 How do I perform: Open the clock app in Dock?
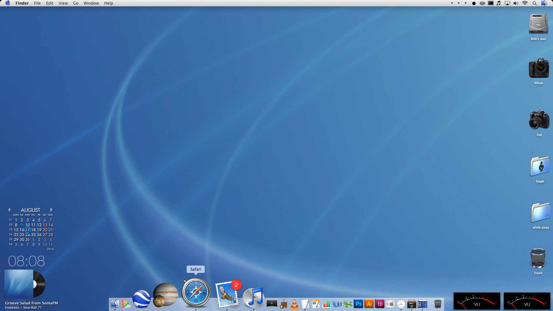401,304
